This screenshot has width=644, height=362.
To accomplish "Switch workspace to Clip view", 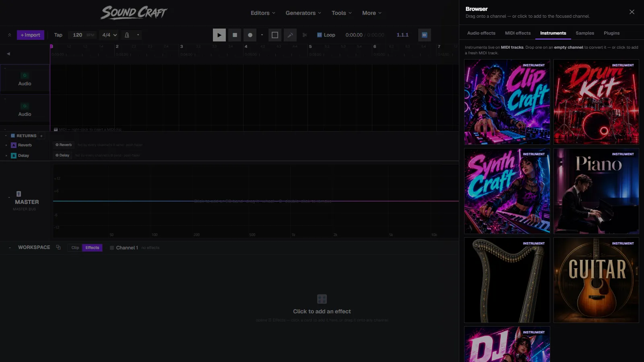I will 75,248.
